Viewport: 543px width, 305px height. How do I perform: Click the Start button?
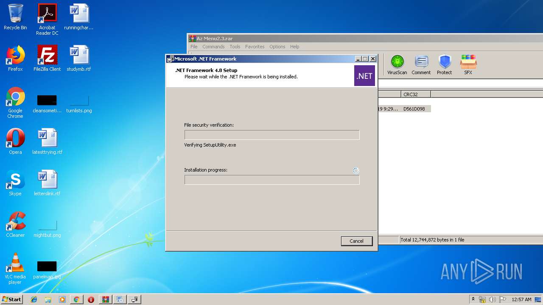(x=11, y=299)
